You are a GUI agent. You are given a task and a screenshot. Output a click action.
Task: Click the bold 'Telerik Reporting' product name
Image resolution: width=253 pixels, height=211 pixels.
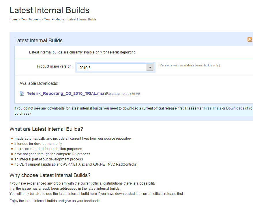121,52
